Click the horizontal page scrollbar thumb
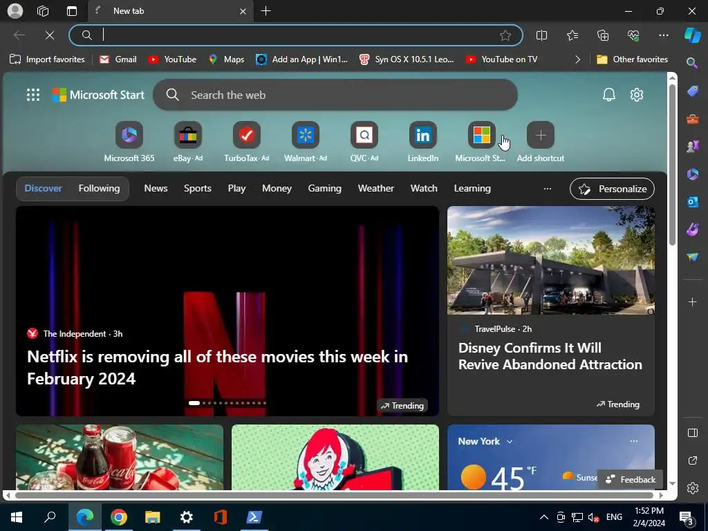 tap(334, 495)
